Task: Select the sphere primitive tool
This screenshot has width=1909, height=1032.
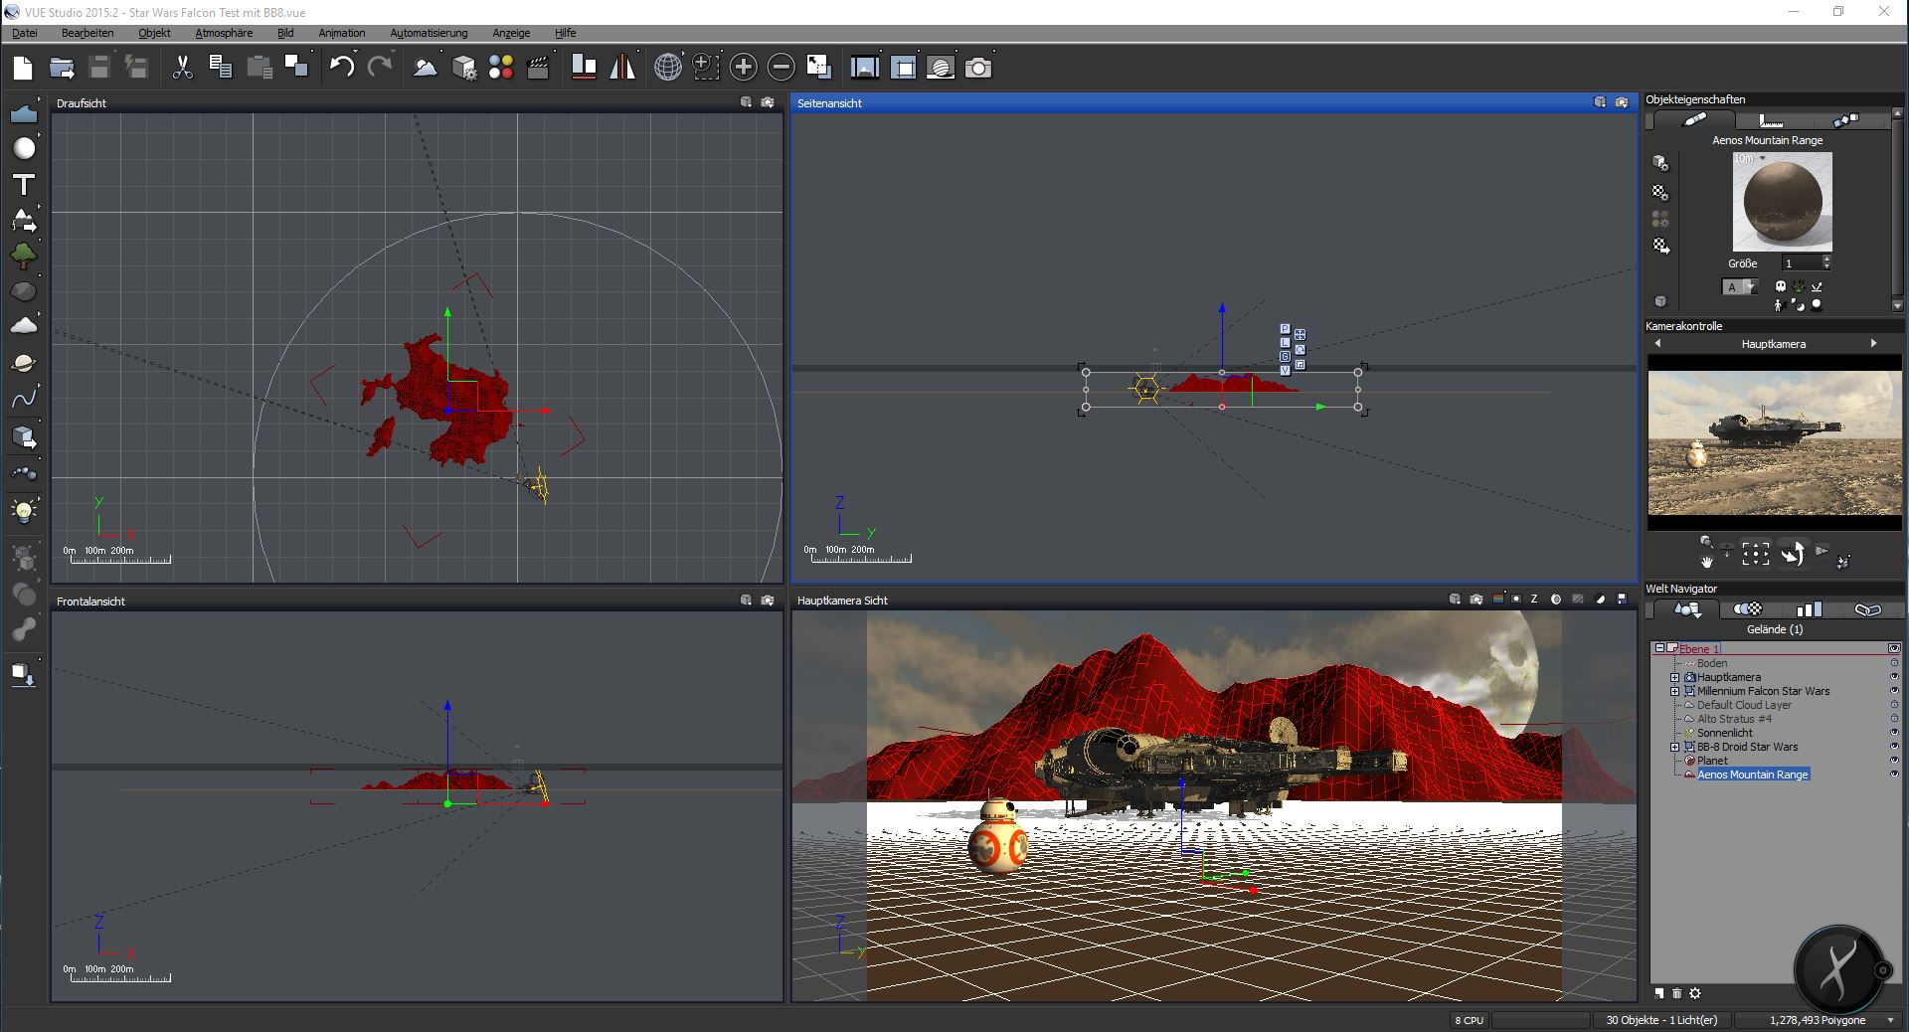Action: point(24,148)
